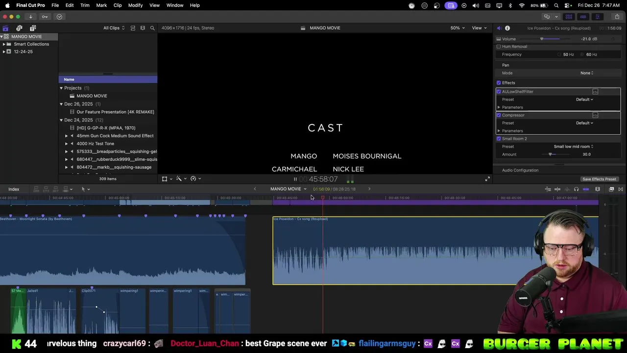The height and width of the screenshot is (353, 627).
Task: Open the Info inspector icon
Action: 507,28
